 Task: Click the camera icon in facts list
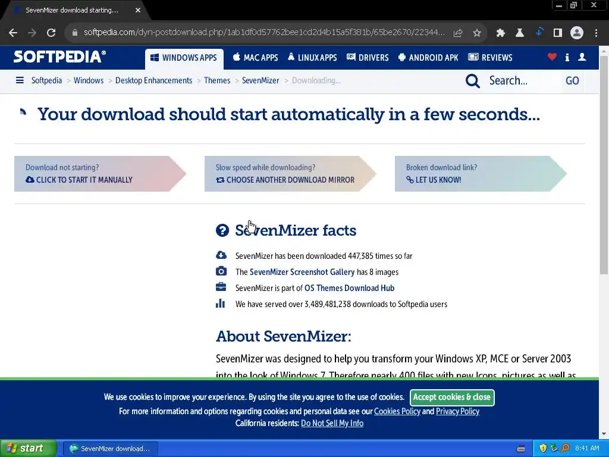pos(221,271)
